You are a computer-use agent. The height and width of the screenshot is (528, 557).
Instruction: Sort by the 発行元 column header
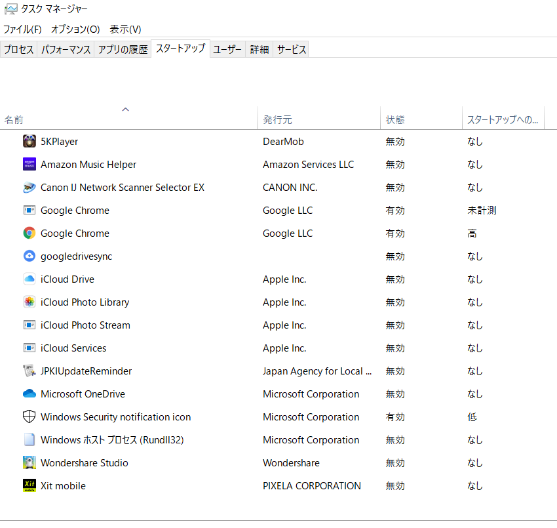point(319,118)
